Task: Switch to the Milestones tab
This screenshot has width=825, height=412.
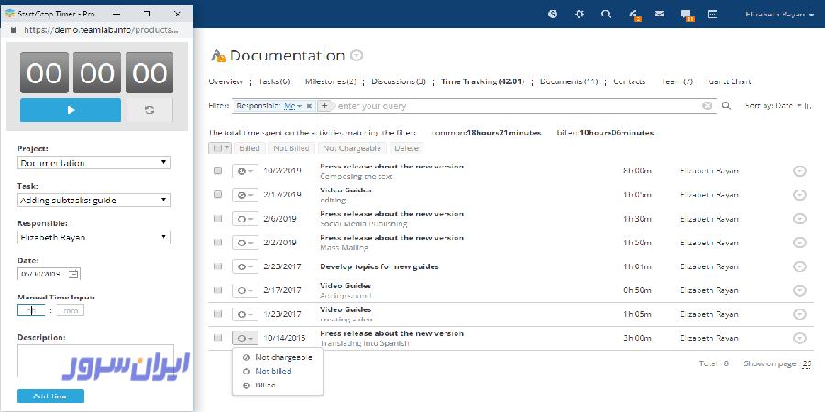Action: pyautogui.click(x=330, y=81)
